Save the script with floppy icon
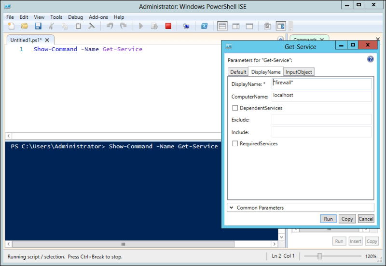The height and width of the screenshot is (266, 386). (x=38, y=26)
